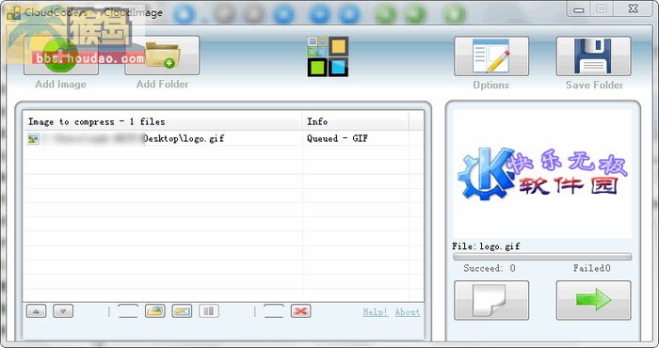Click the yellow folder with picture icon button

155,311
